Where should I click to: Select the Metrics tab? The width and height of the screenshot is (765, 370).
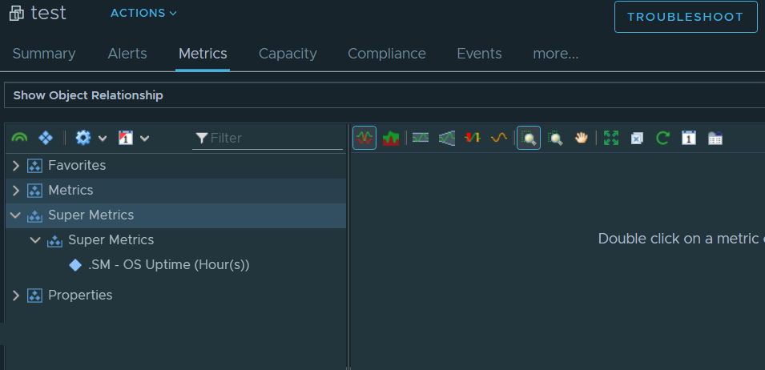coord(203,53)
